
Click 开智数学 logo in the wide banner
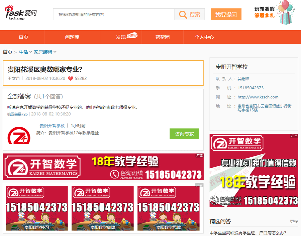tap(42, 167)
